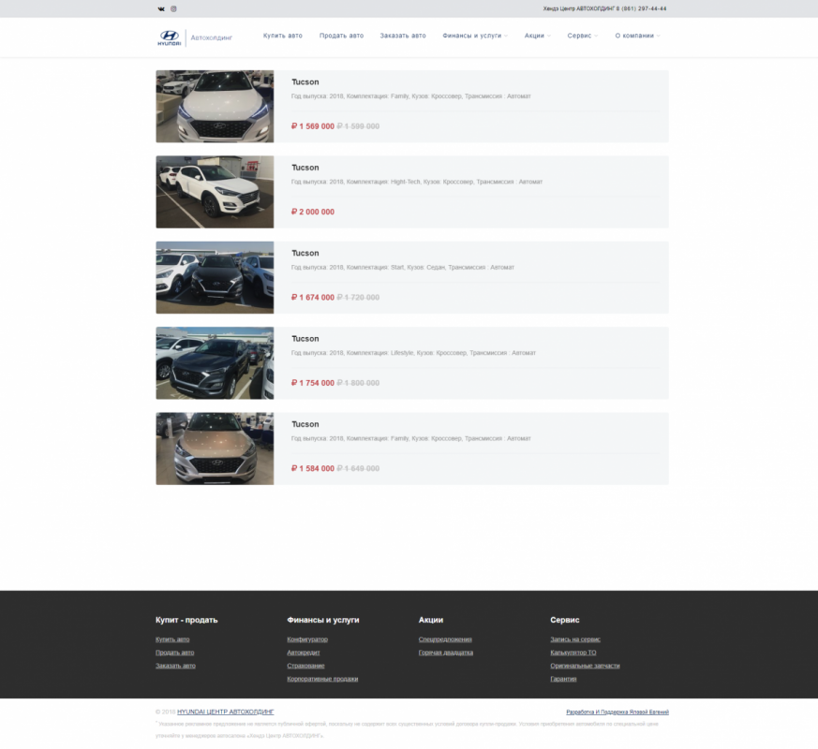Open the Автокредит footer link
Screen dimensions: 818x749
[x=304, y=652]
